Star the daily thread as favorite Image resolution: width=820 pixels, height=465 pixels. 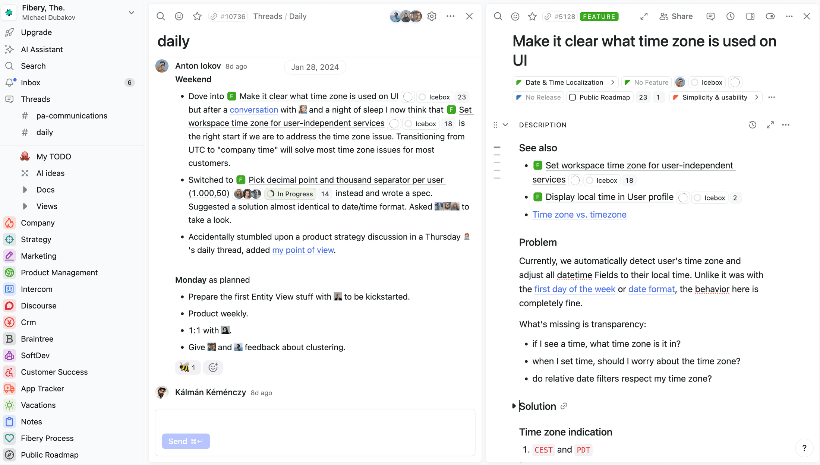click(x=197, y=16)
